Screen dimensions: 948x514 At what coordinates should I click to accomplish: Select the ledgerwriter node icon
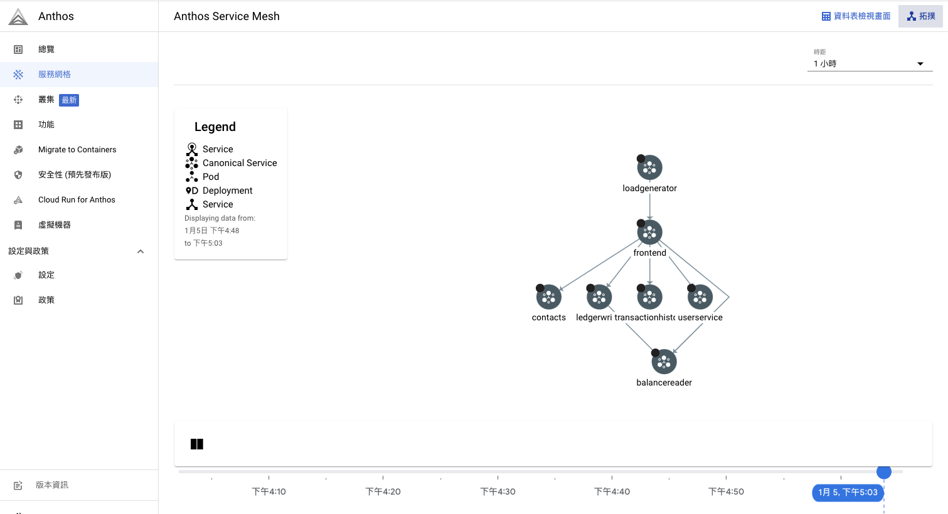[599, 297]
